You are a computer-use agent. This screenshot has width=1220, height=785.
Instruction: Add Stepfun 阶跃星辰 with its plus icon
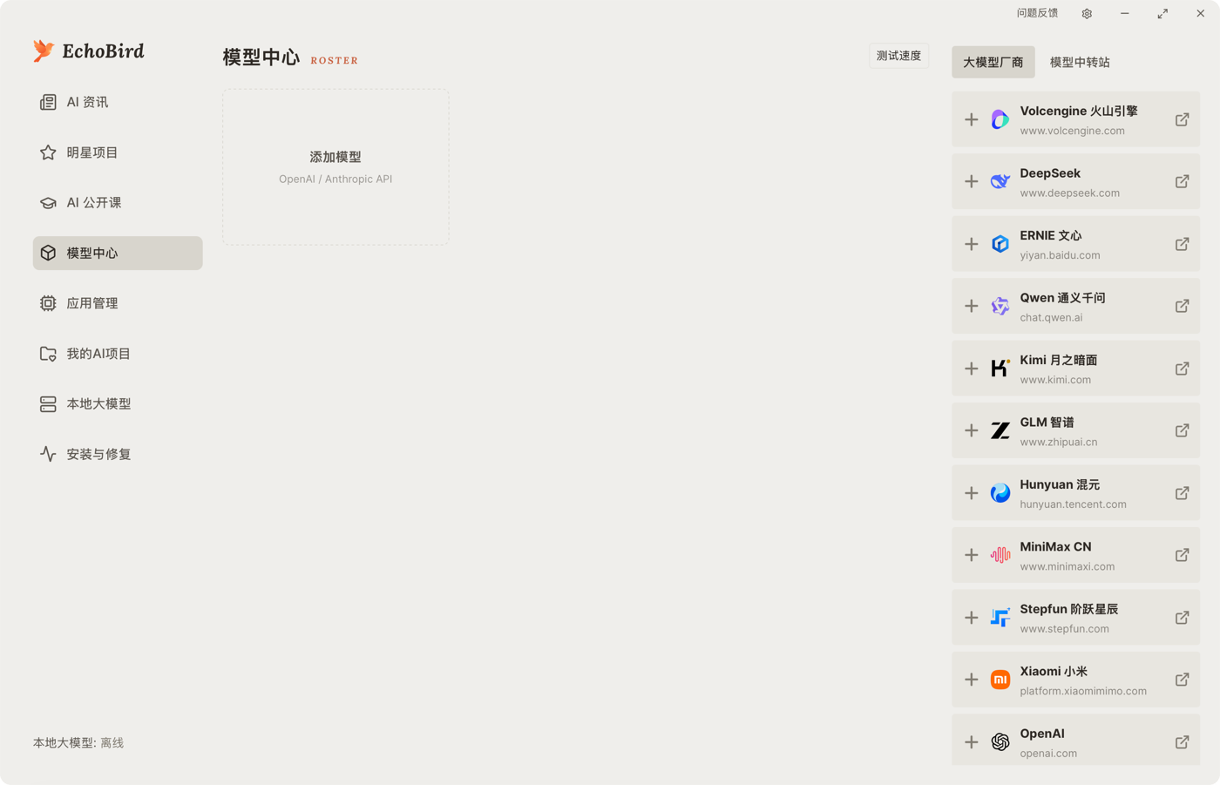click(972, 618)
